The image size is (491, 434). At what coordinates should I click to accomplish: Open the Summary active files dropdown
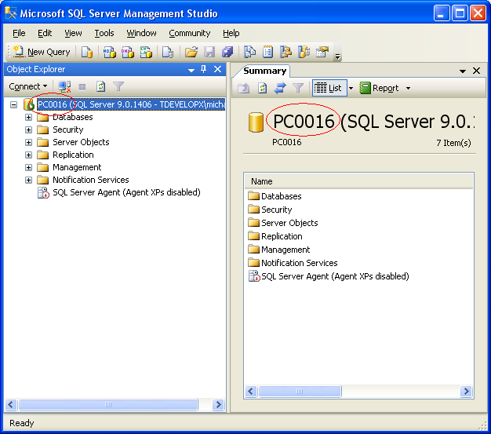463,71
